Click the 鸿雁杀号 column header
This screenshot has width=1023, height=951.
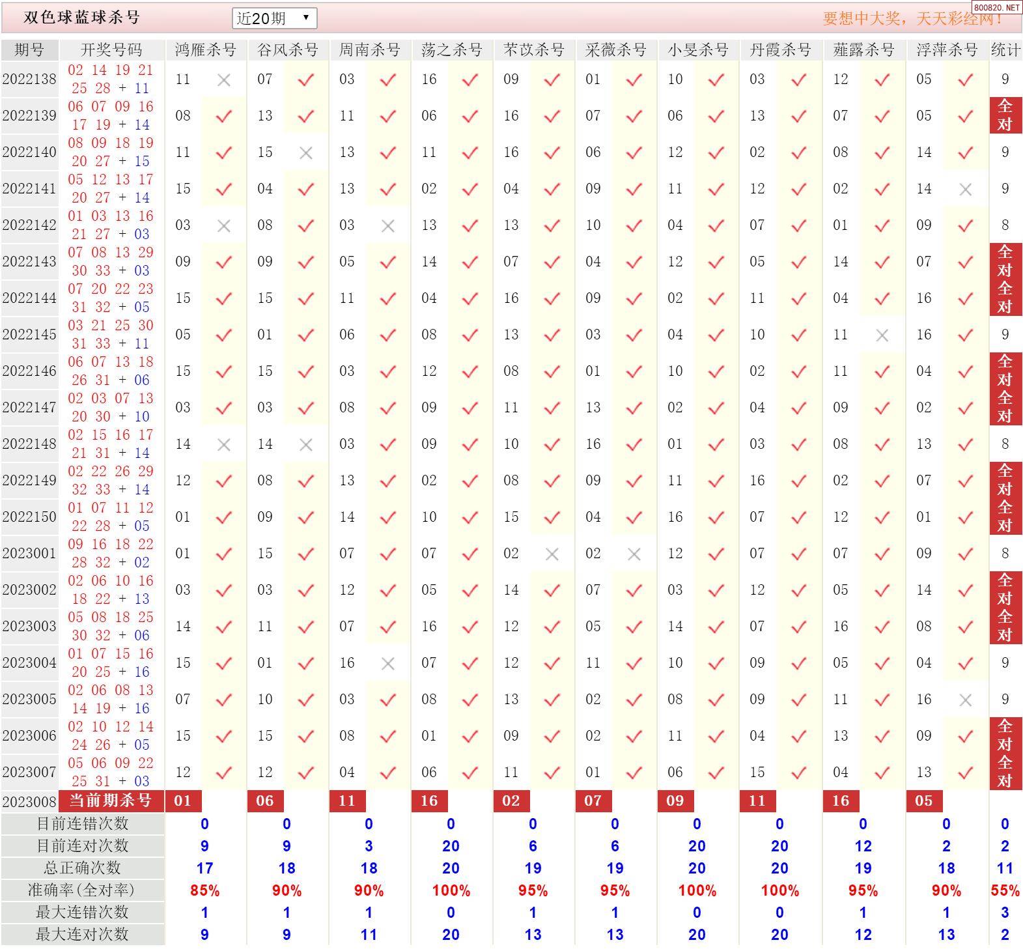205,50
